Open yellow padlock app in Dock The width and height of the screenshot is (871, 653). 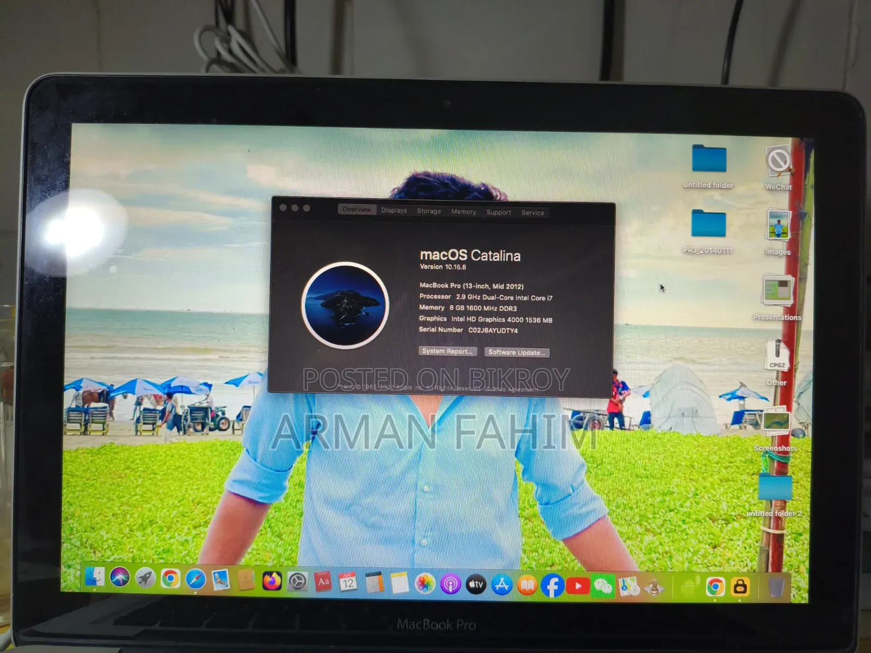click(x=740, y=587)
